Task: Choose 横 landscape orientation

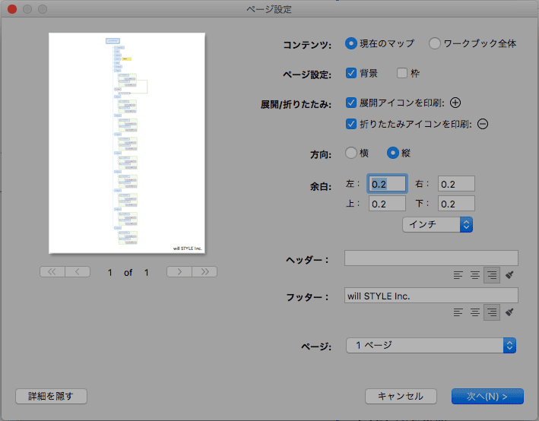Action: pyautogui.click(x=351, y=153)
